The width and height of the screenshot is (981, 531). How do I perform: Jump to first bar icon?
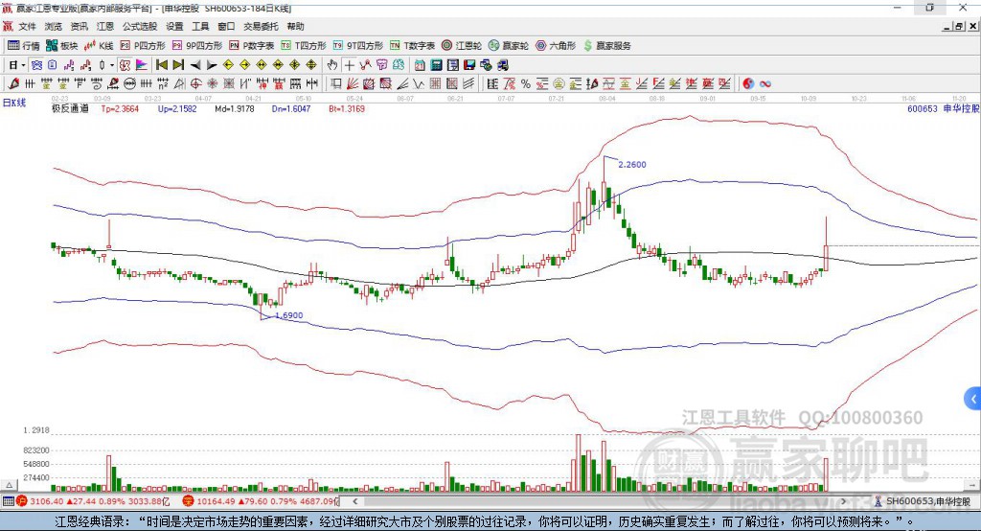[x=161, y=65]
